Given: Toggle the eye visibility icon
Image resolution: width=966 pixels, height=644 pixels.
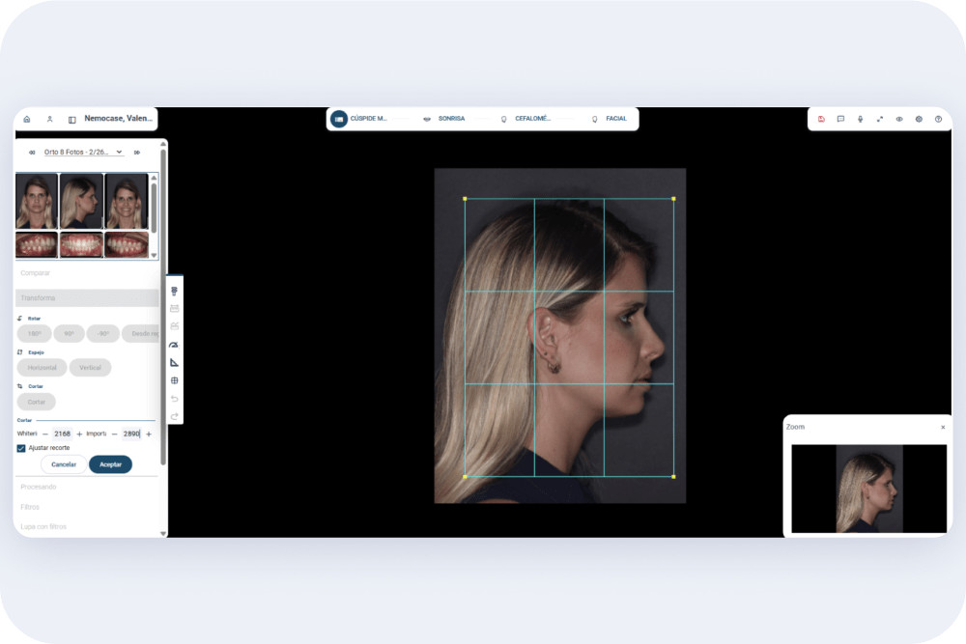Looking at the screenshot, I should coord(899,120).
